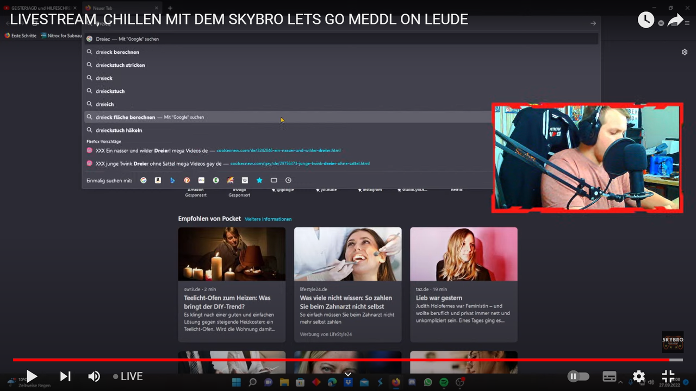Viewport: 696px width, 391px height.
Task: Click the Watch later clock icon
Action: (646, 20)
